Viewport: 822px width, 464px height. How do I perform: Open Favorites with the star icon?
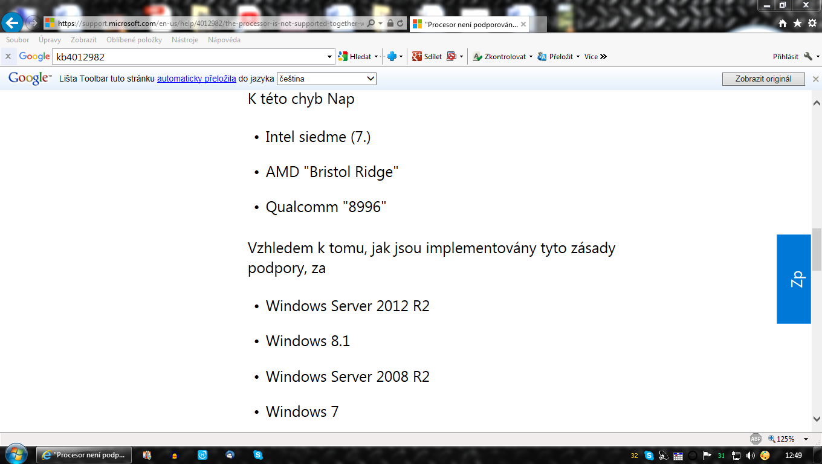point(797,23)
